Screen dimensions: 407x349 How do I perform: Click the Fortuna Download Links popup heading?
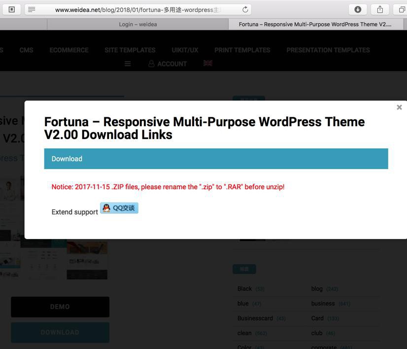click(x=204, y=128)
